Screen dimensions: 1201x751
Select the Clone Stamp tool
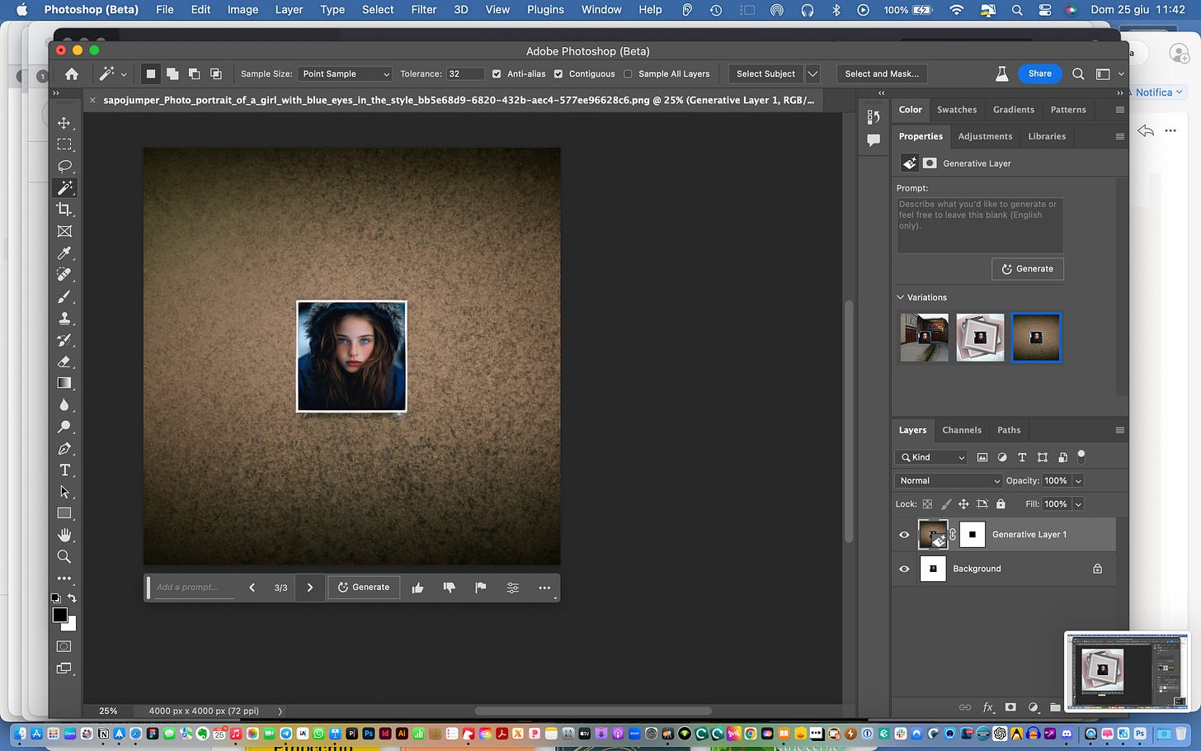point(64,319)
